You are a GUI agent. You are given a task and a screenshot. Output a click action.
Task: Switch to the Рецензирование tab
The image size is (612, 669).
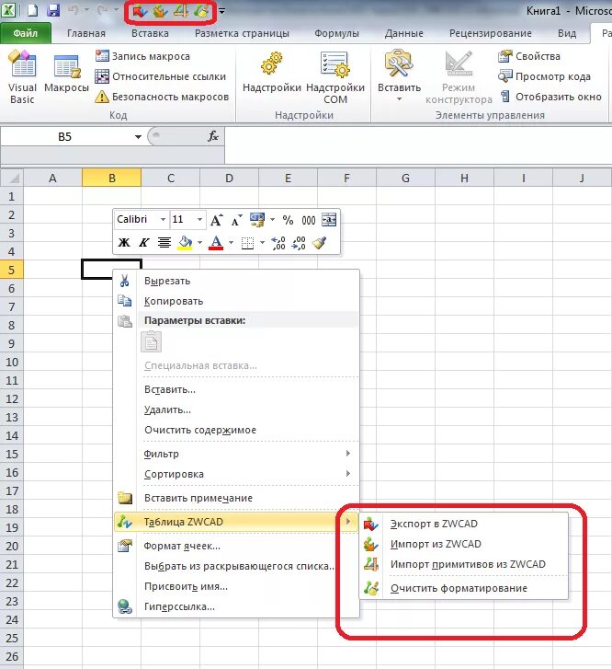pyautogui.click(x=491, y=33)
